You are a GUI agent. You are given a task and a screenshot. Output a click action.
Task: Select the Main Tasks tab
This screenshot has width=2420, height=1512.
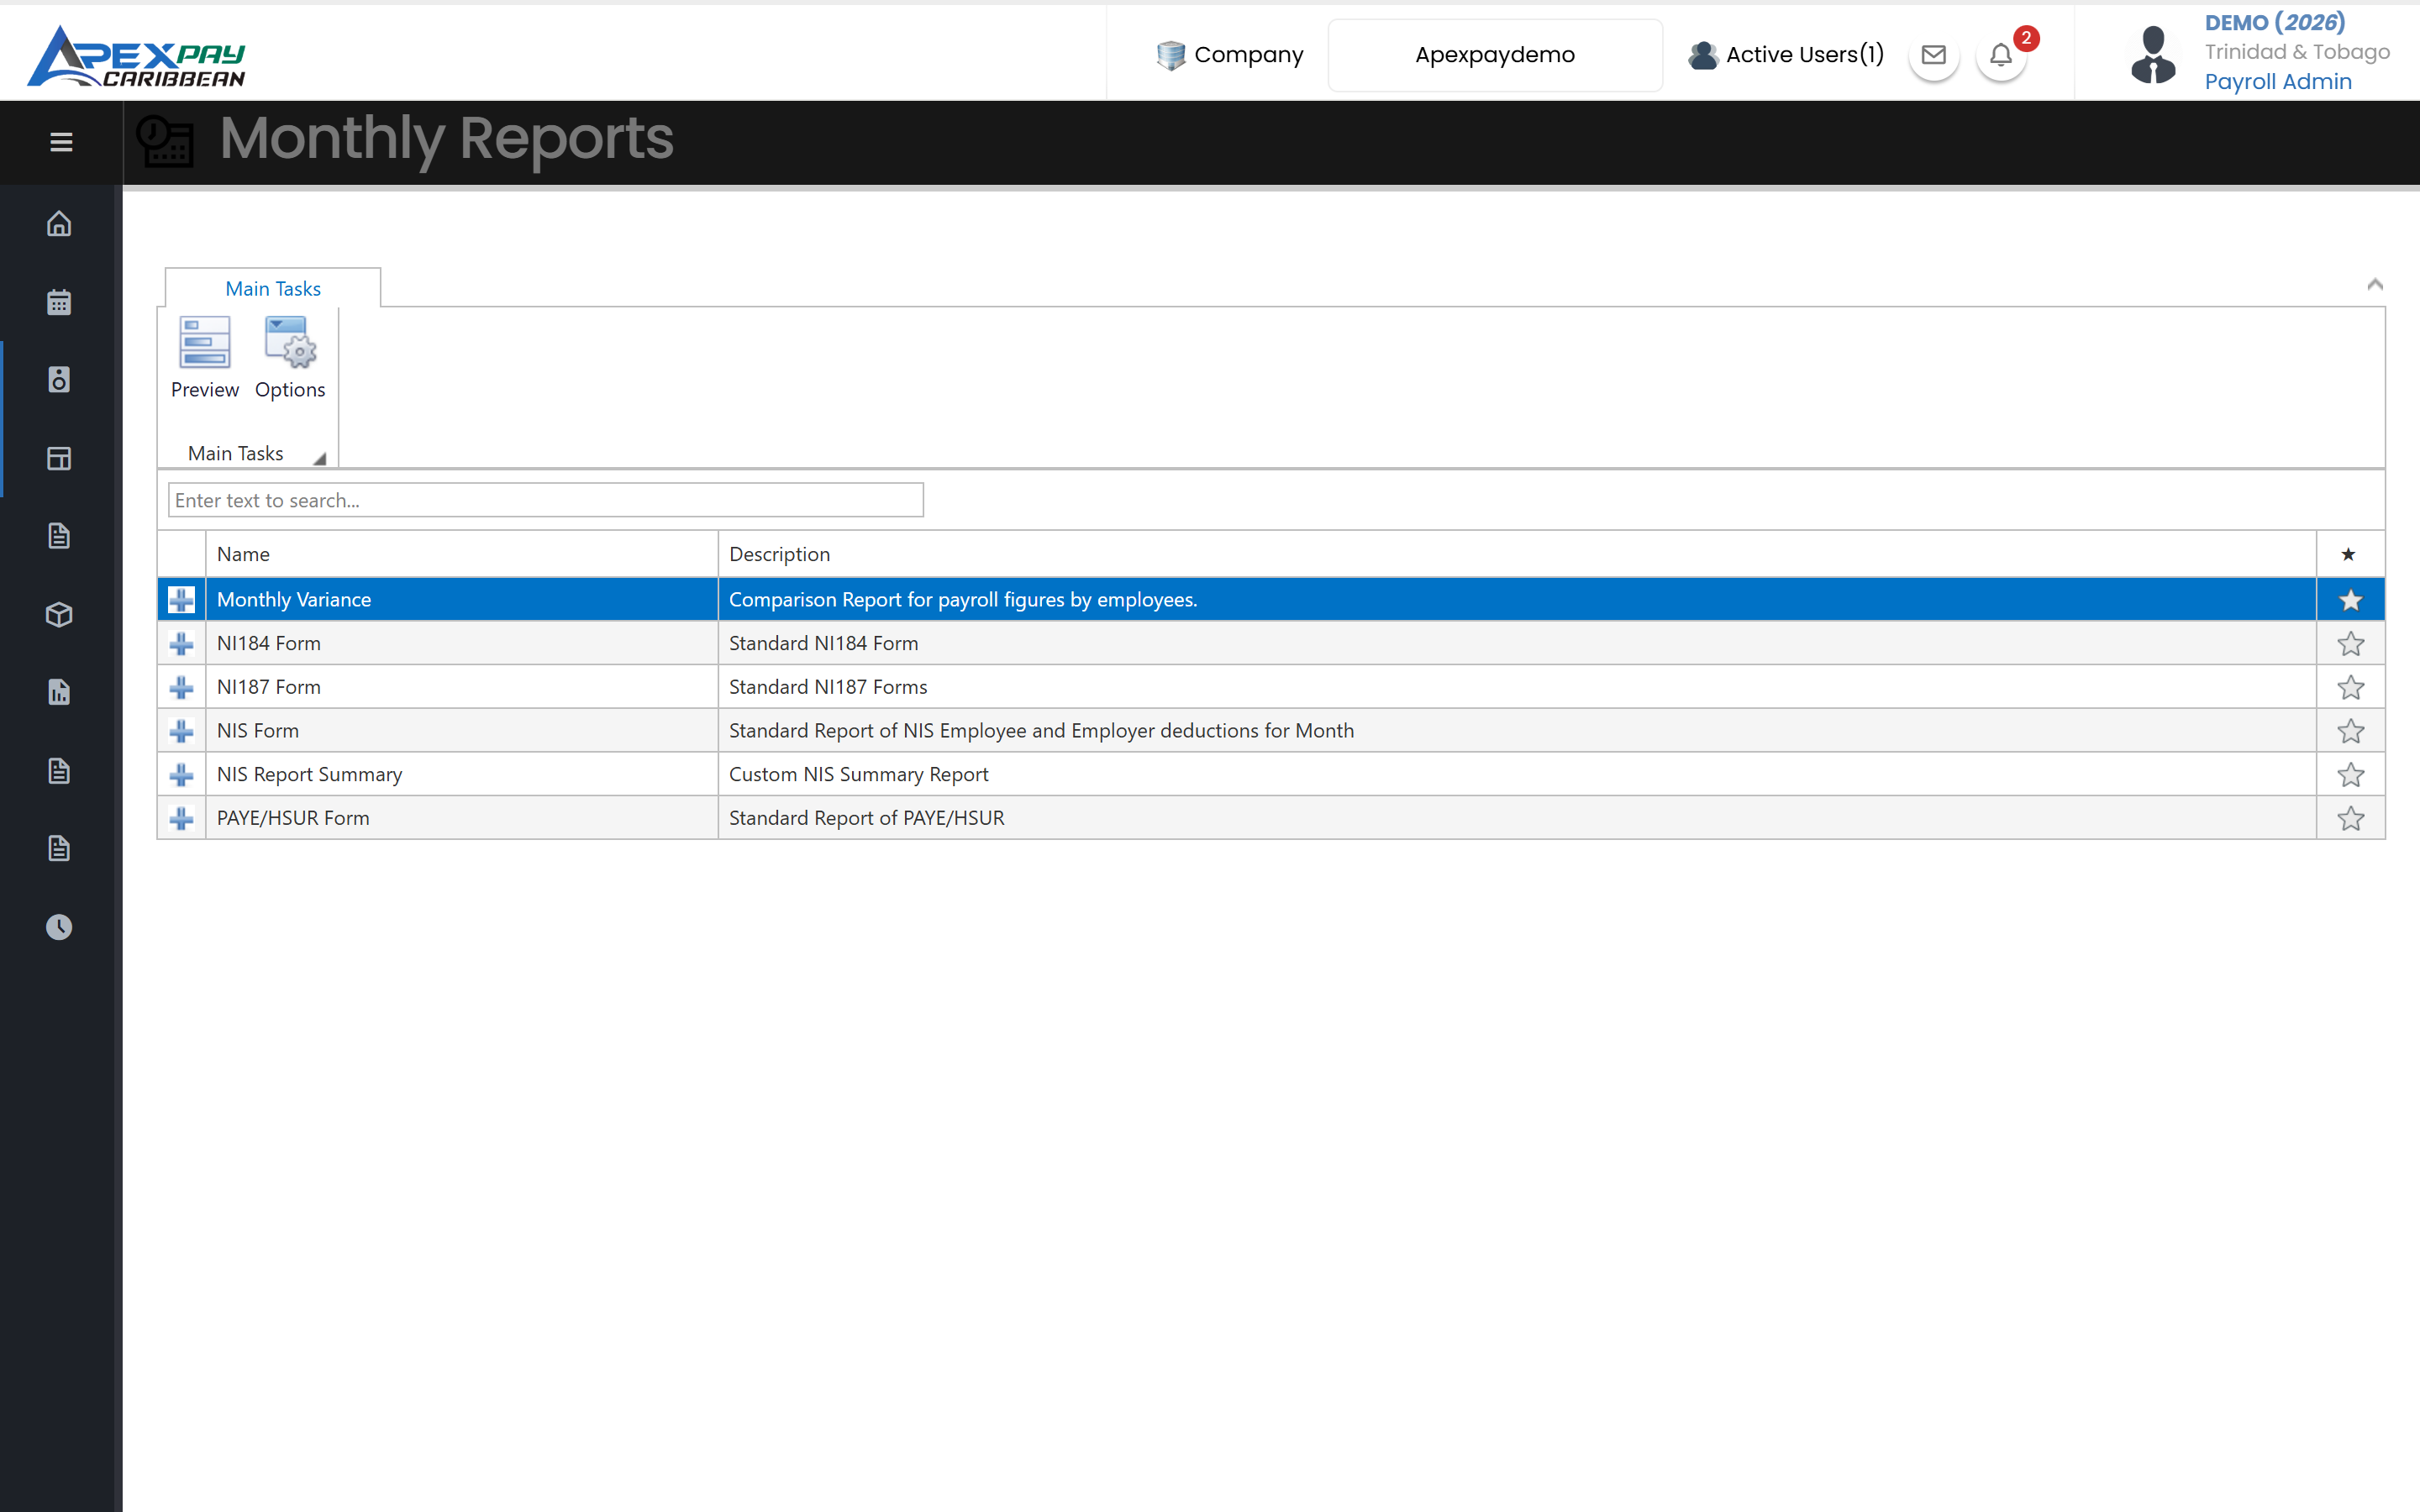pos(273,288)
